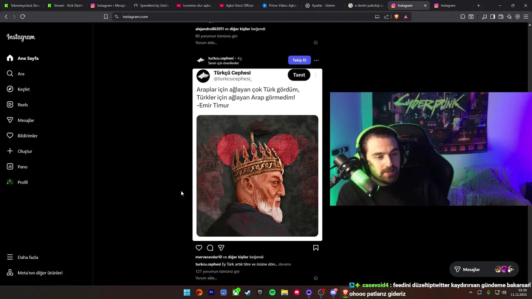
Task: Open Brave VPN shield icon
Action: point(517,17)
